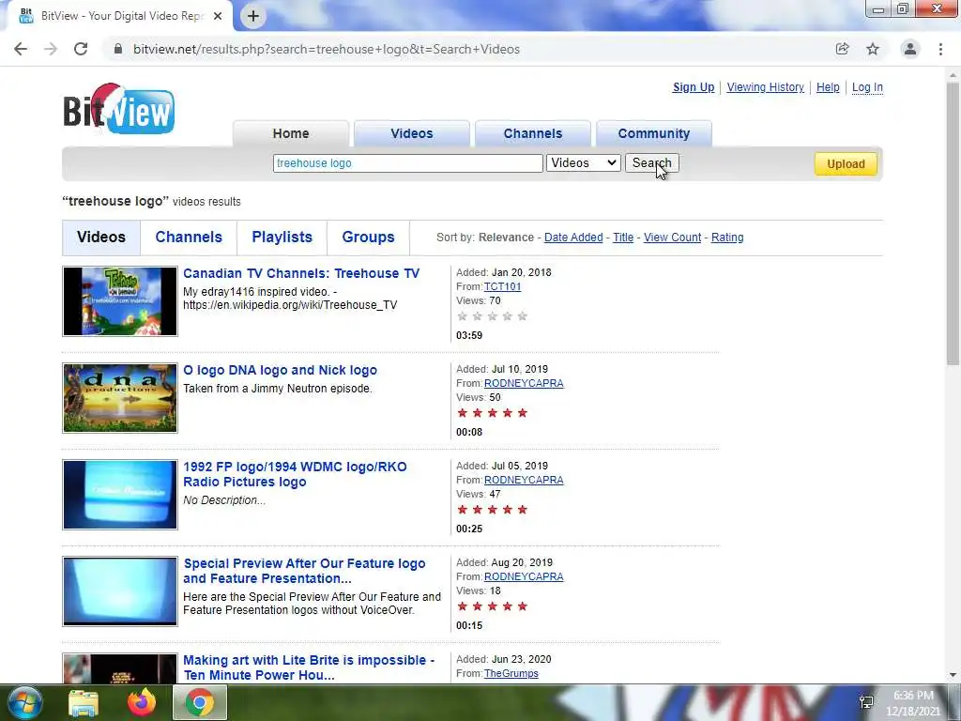Click the BitView logo

pyautogui.click(x=119, y=109)
